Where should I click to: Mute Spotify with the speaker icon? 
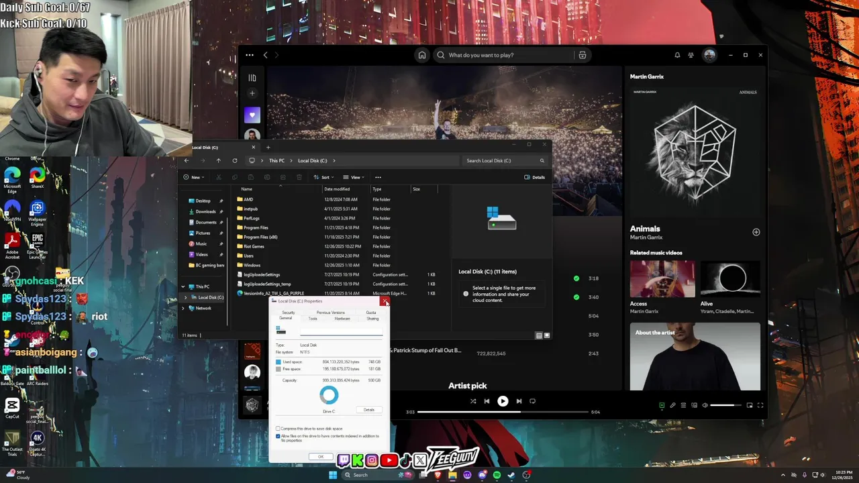click(705, 405)
